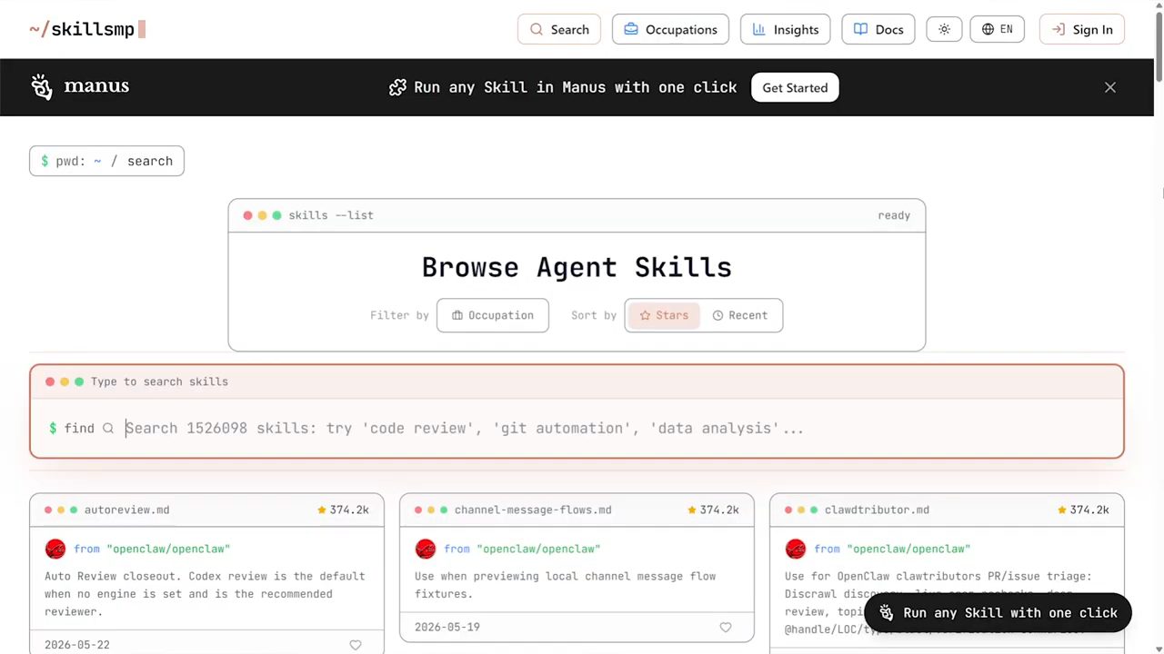Image resolution: width=1164 pixels, height=654 pixels.
Task: Favorite autoreview.md with heart icon
Action: pyautogui.click(x=356, y=645)
